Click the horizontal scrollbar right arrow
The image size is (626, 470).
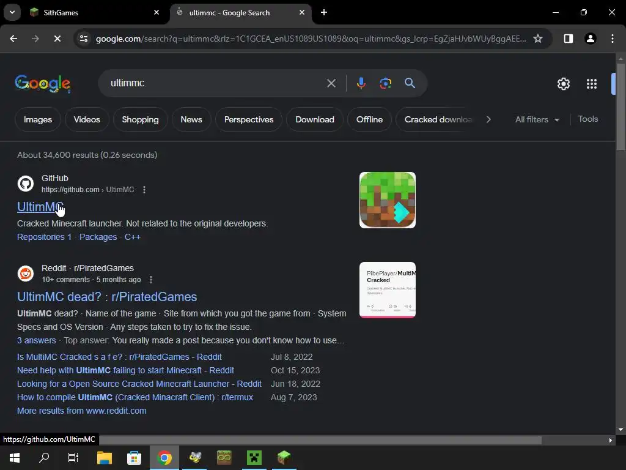611,440
